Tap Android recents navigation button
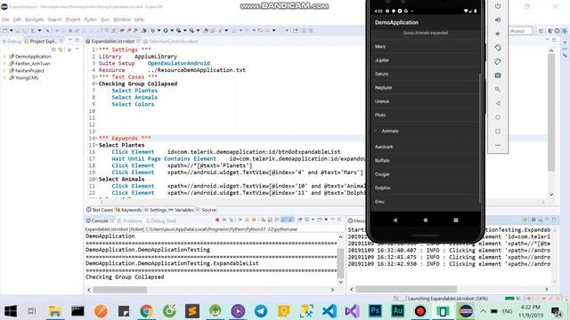The height and width of the screenshot is (320, 570). pos(456,220)
